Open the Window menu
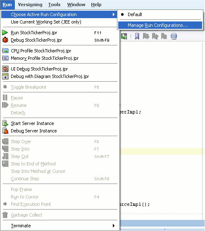The height and width of the screenshot is (231, 205). [x=76, y=5]
